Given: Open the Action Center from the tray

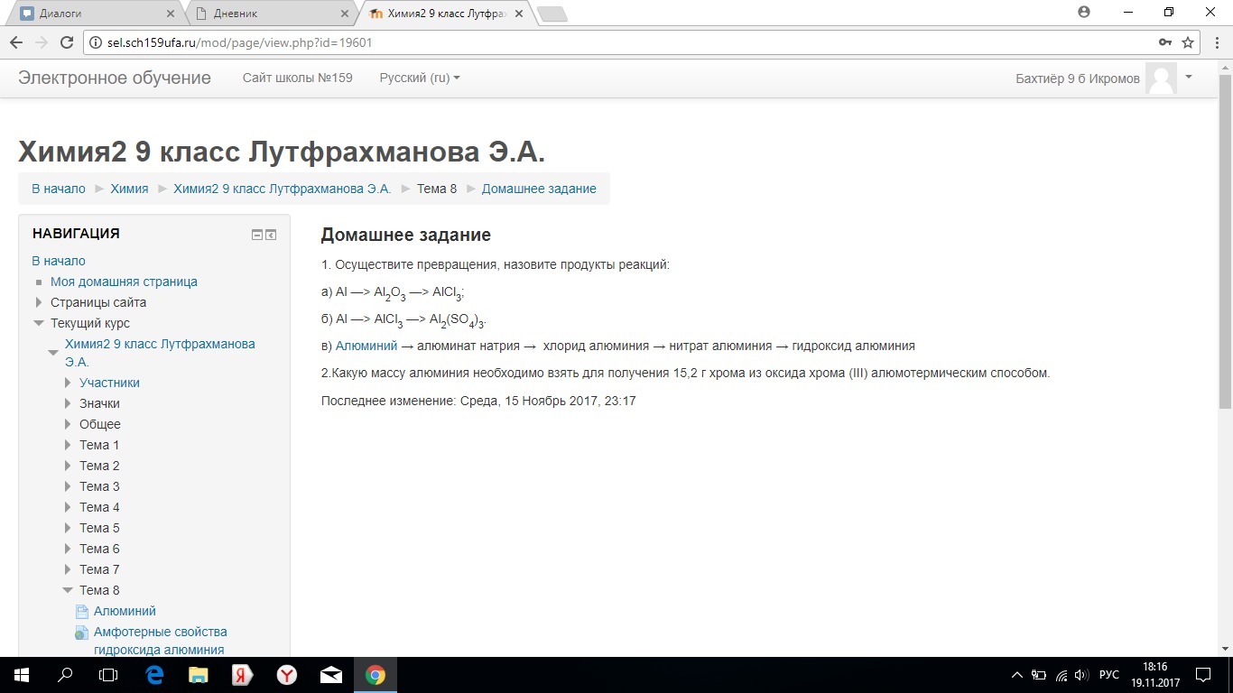Looking at the screenshot, I should [1202, 674].
